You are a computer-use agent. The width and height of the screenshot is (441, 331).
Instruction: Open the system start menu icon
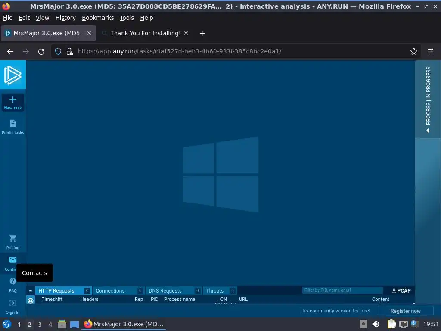tap(7, 324)
